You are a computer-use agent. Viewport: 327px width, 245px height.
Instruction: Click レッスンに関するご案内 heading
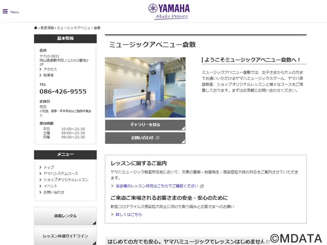(139, 163)
